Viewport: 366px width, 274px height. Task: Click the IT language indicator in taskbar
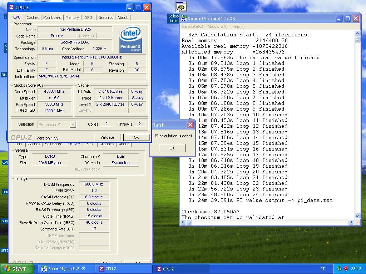click(x=323, y=269)
